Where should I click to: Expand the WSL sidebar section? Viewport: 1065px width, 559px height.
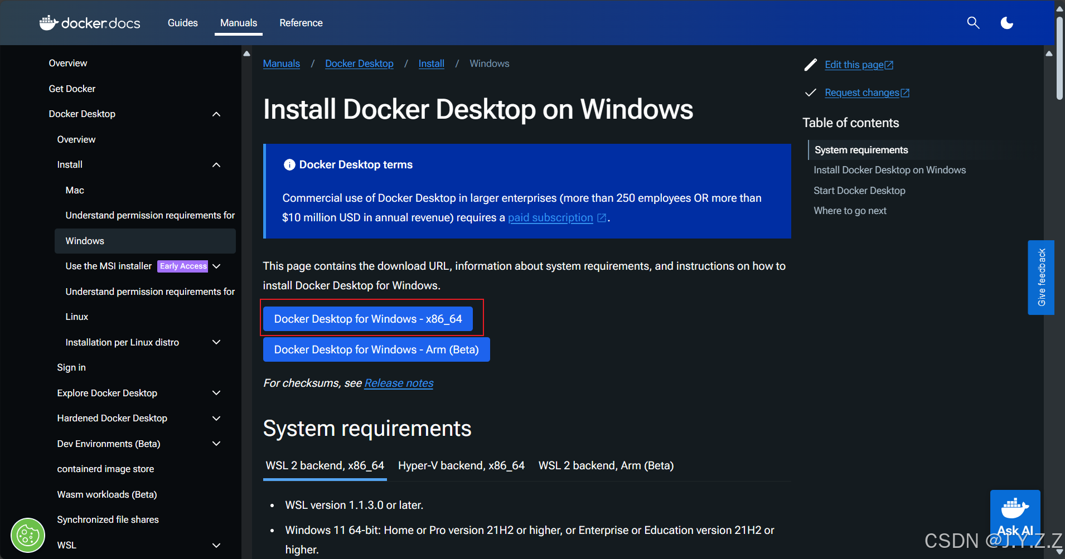coord(216,545)
